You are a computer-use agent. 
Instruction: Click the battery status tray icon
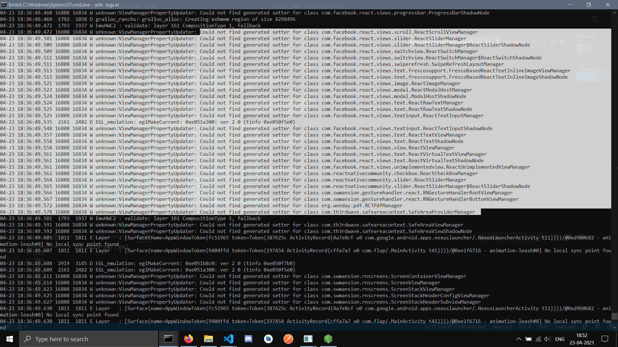pyautogui.click(x=529, y=339)
